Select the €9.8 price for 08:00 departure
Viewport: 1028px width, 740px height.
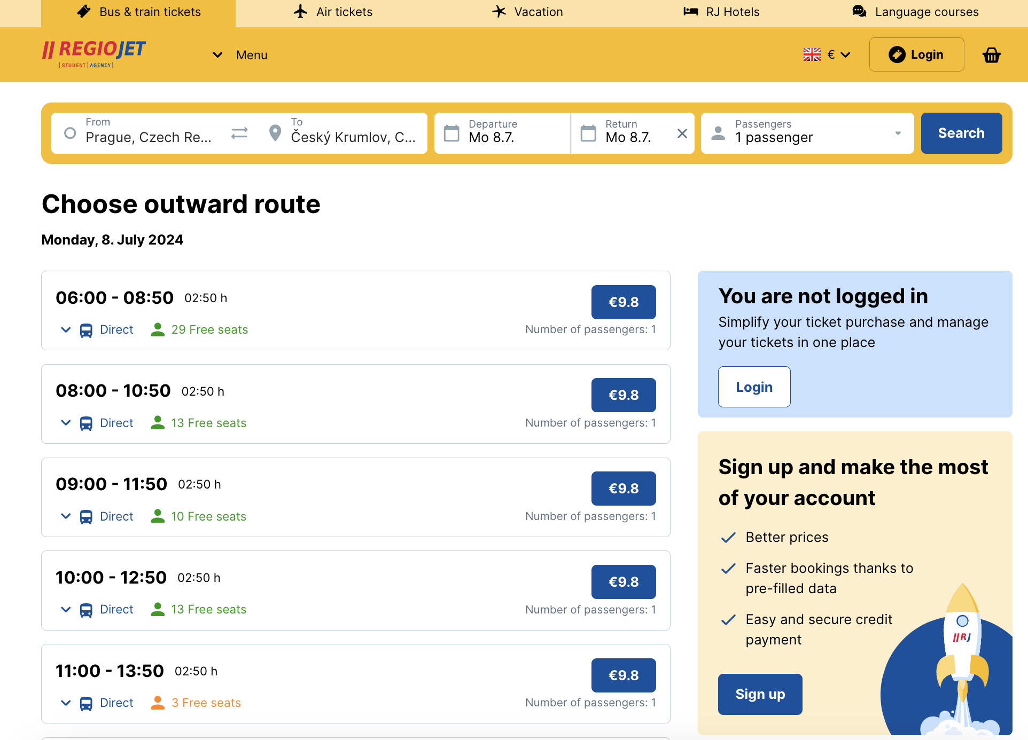tap(624, 395)
